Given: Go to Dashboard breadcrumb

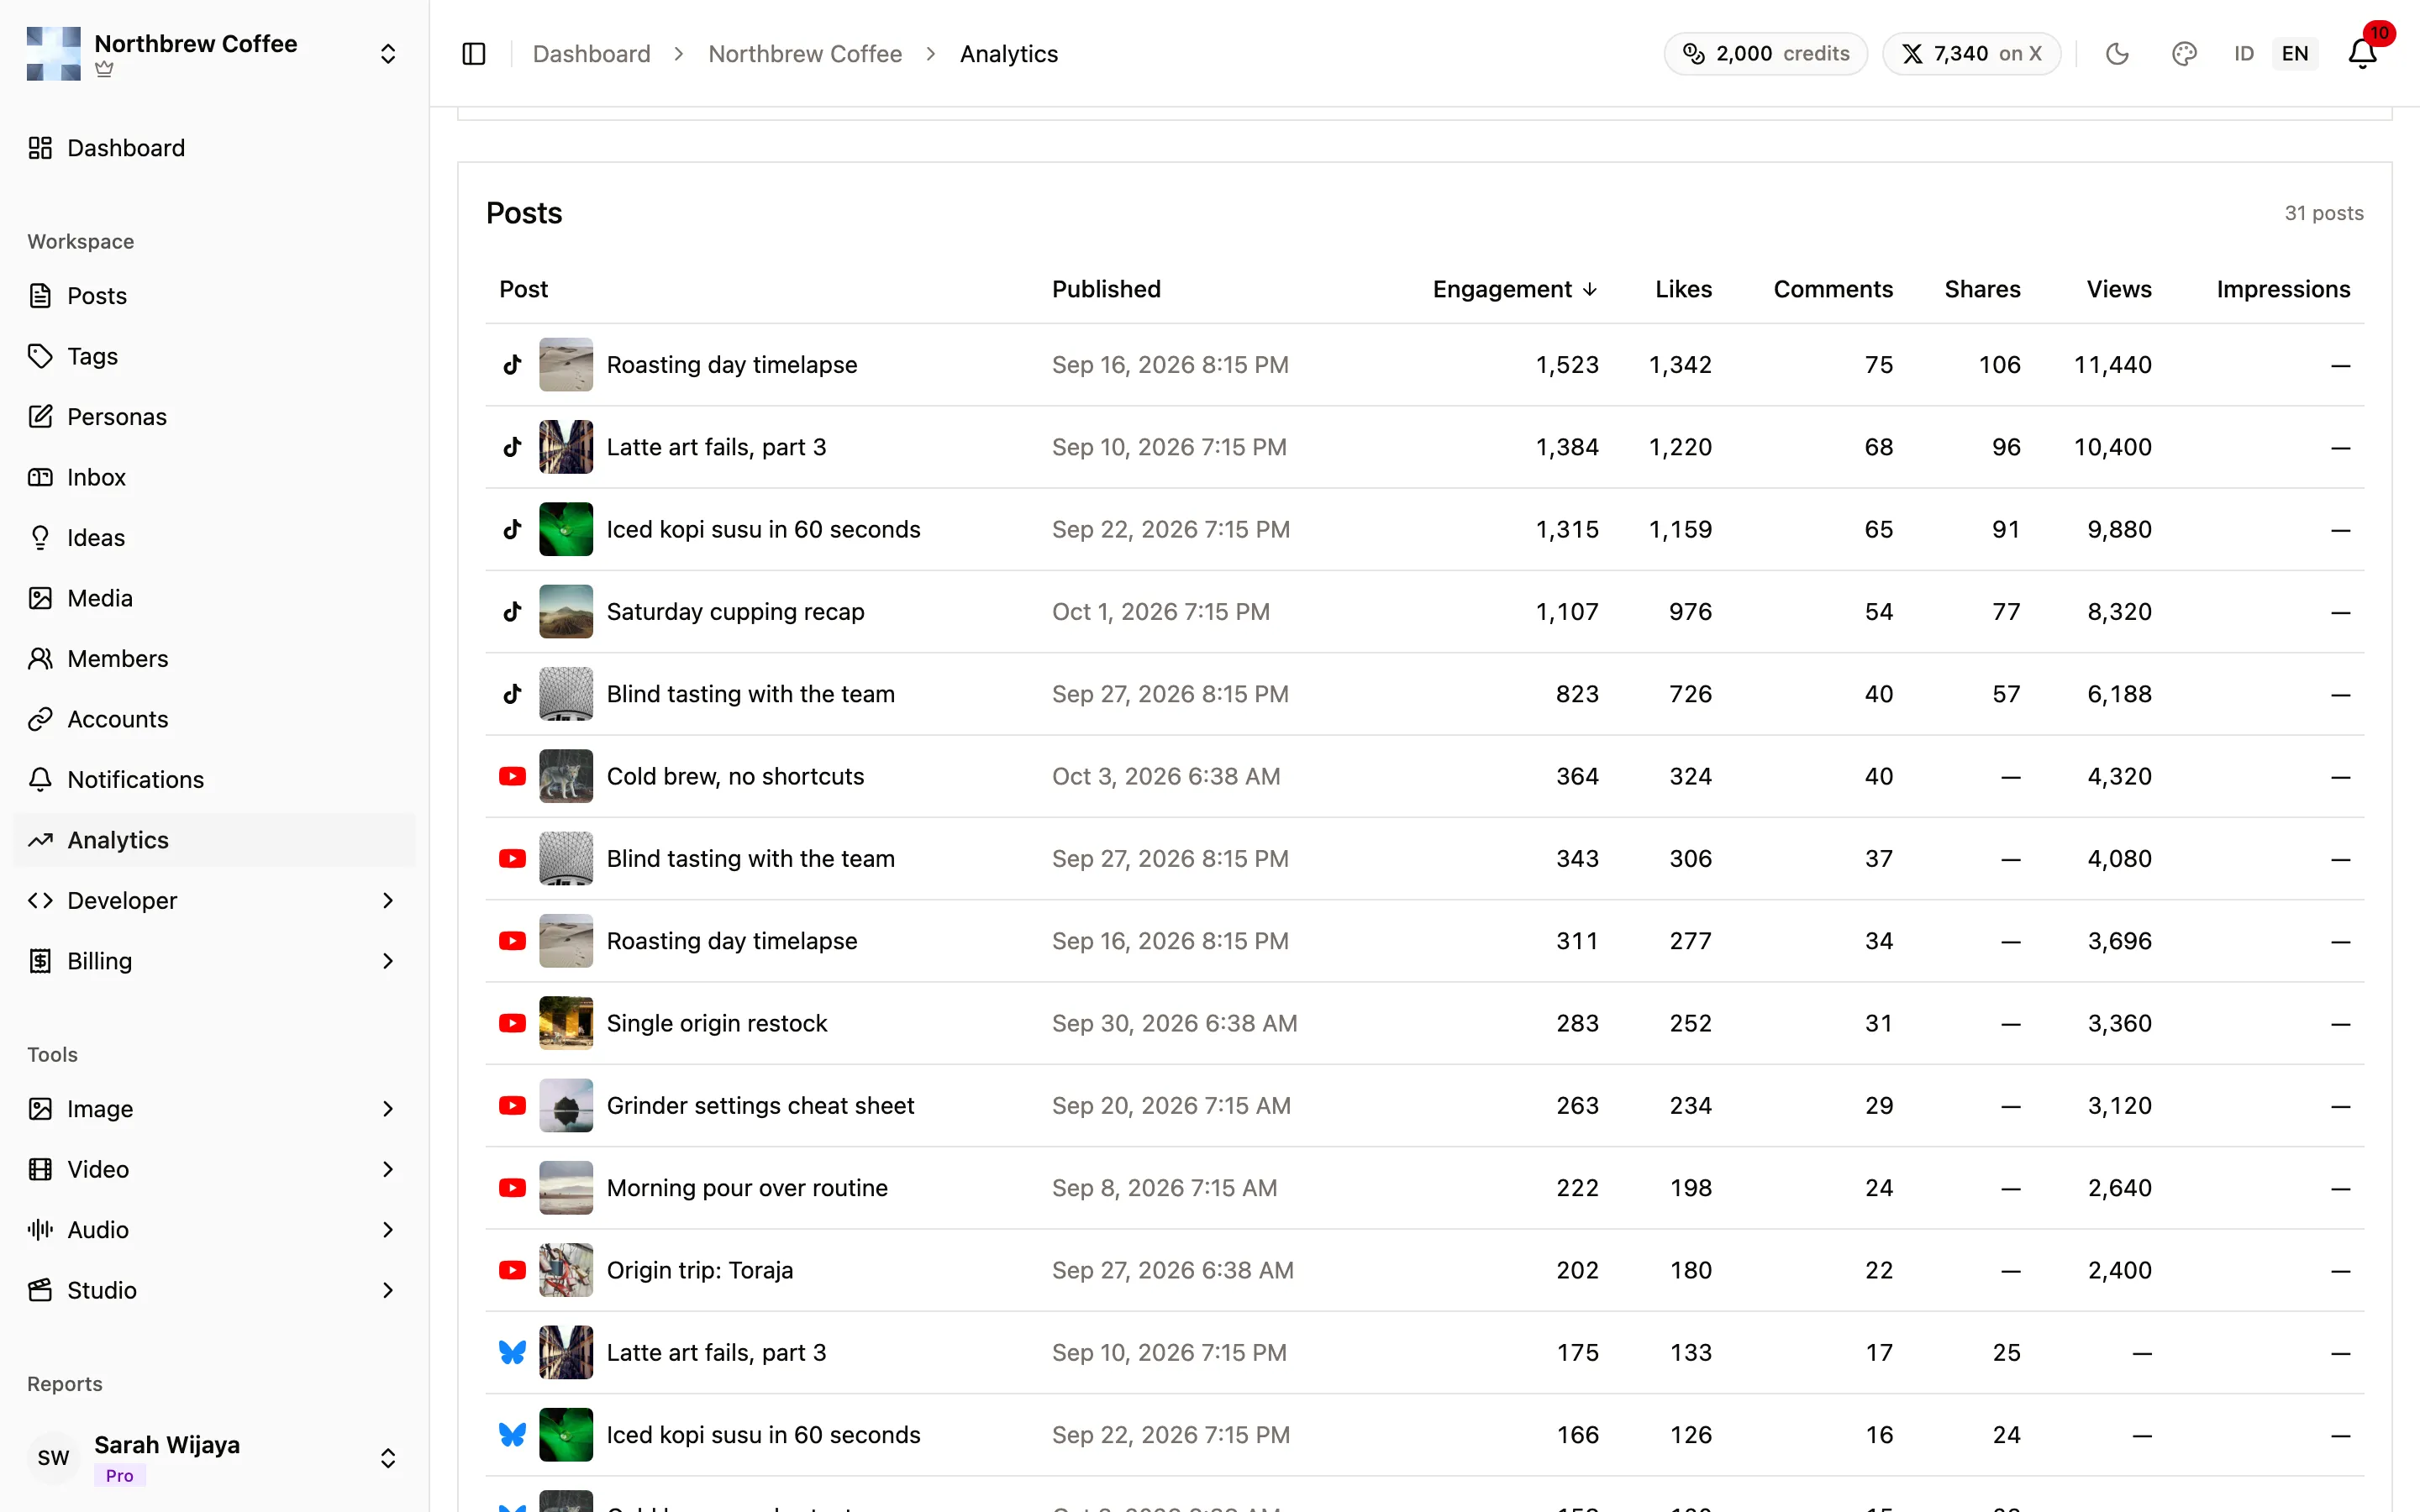Looking at the screenshot, I should 591,54.
